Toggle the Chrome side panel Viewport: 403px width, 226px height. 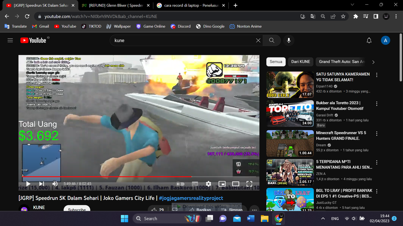coord(376,16)
